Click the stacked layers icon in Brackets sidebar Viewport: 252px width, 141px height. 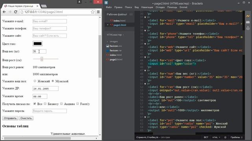248,28
